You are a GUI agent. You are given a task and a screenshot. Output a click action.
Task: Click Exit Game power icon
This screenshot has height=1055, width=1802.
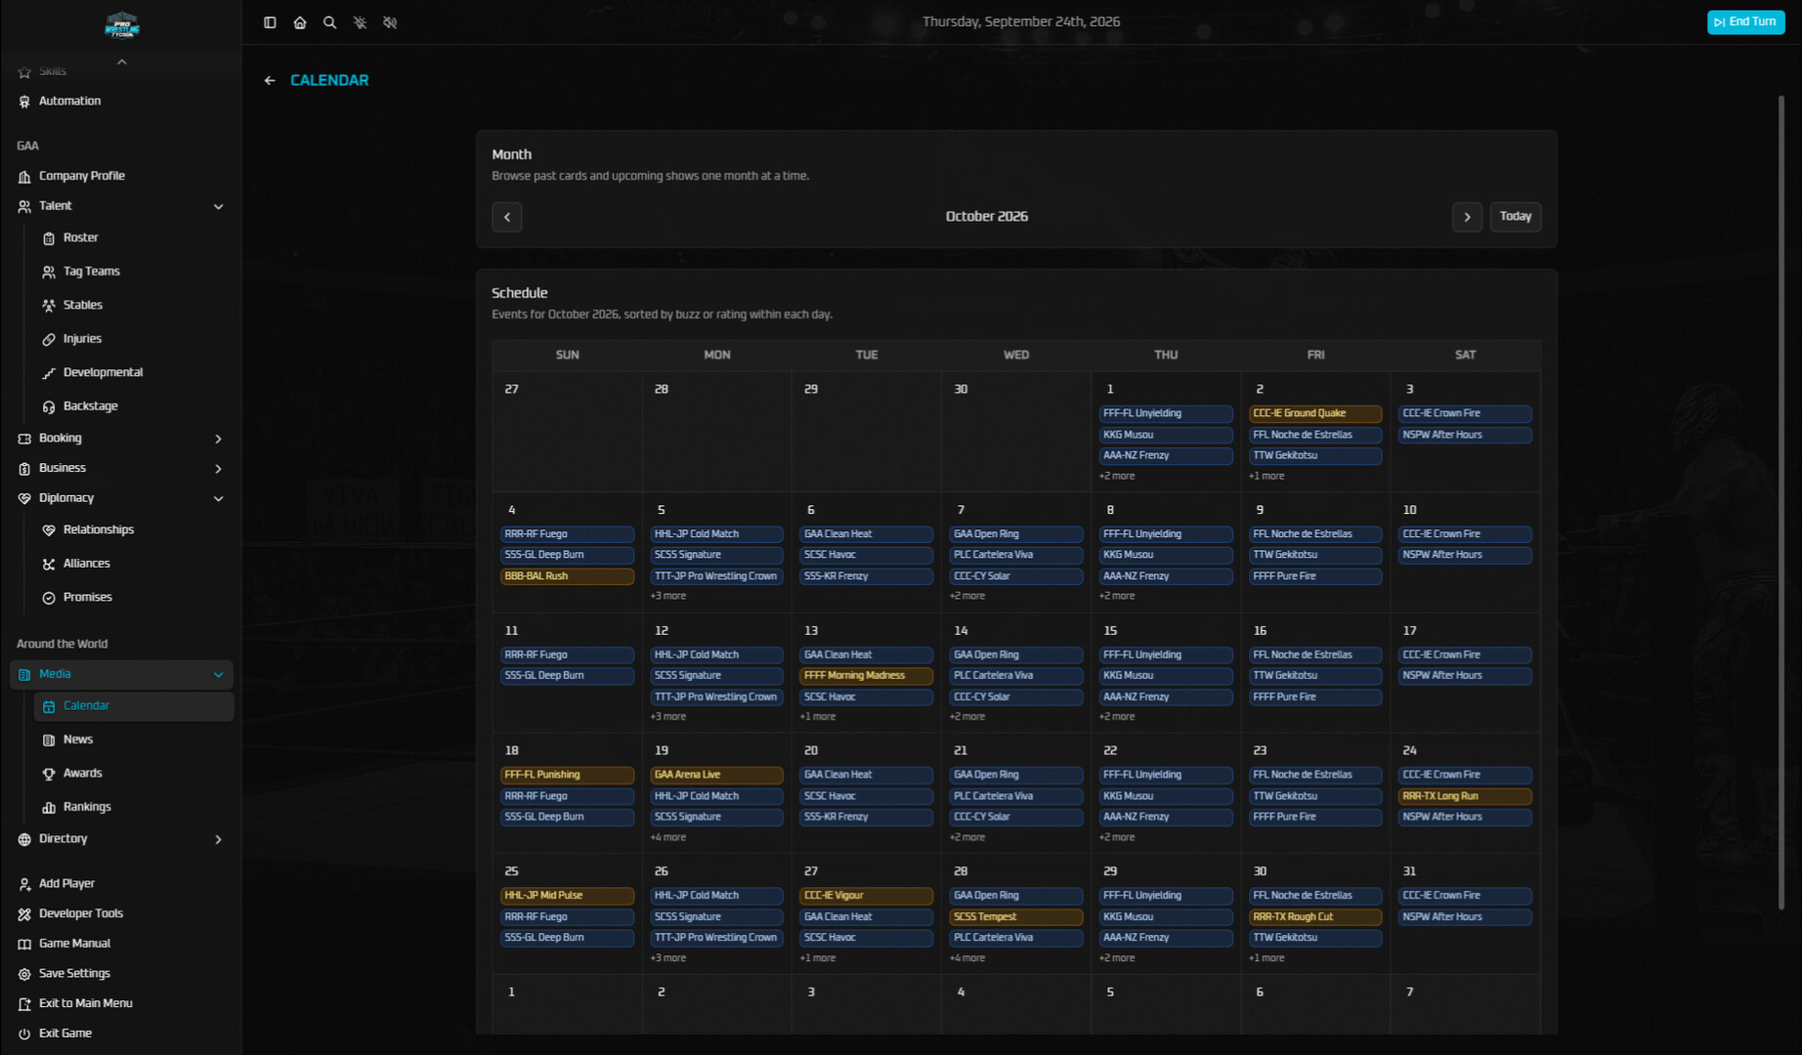[x=24, y=1034]
